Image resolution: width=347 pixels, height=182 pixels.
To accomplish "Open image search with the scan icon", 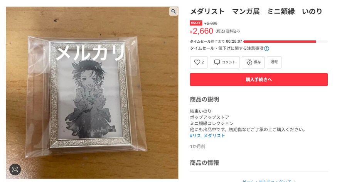I will tap(15, 169).
